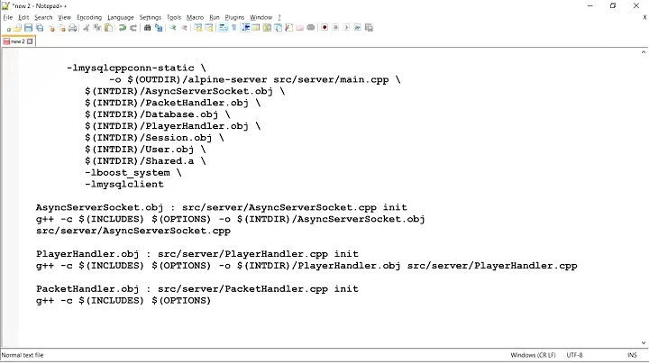
Task: Click the 'src/server/AsyncServerSocket.cpp' standalone line
Action: coord(133,231)
